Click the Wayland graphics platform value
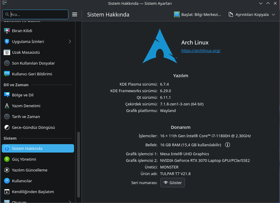This screenshot has height=203, width=280. (x=168, y=111)
